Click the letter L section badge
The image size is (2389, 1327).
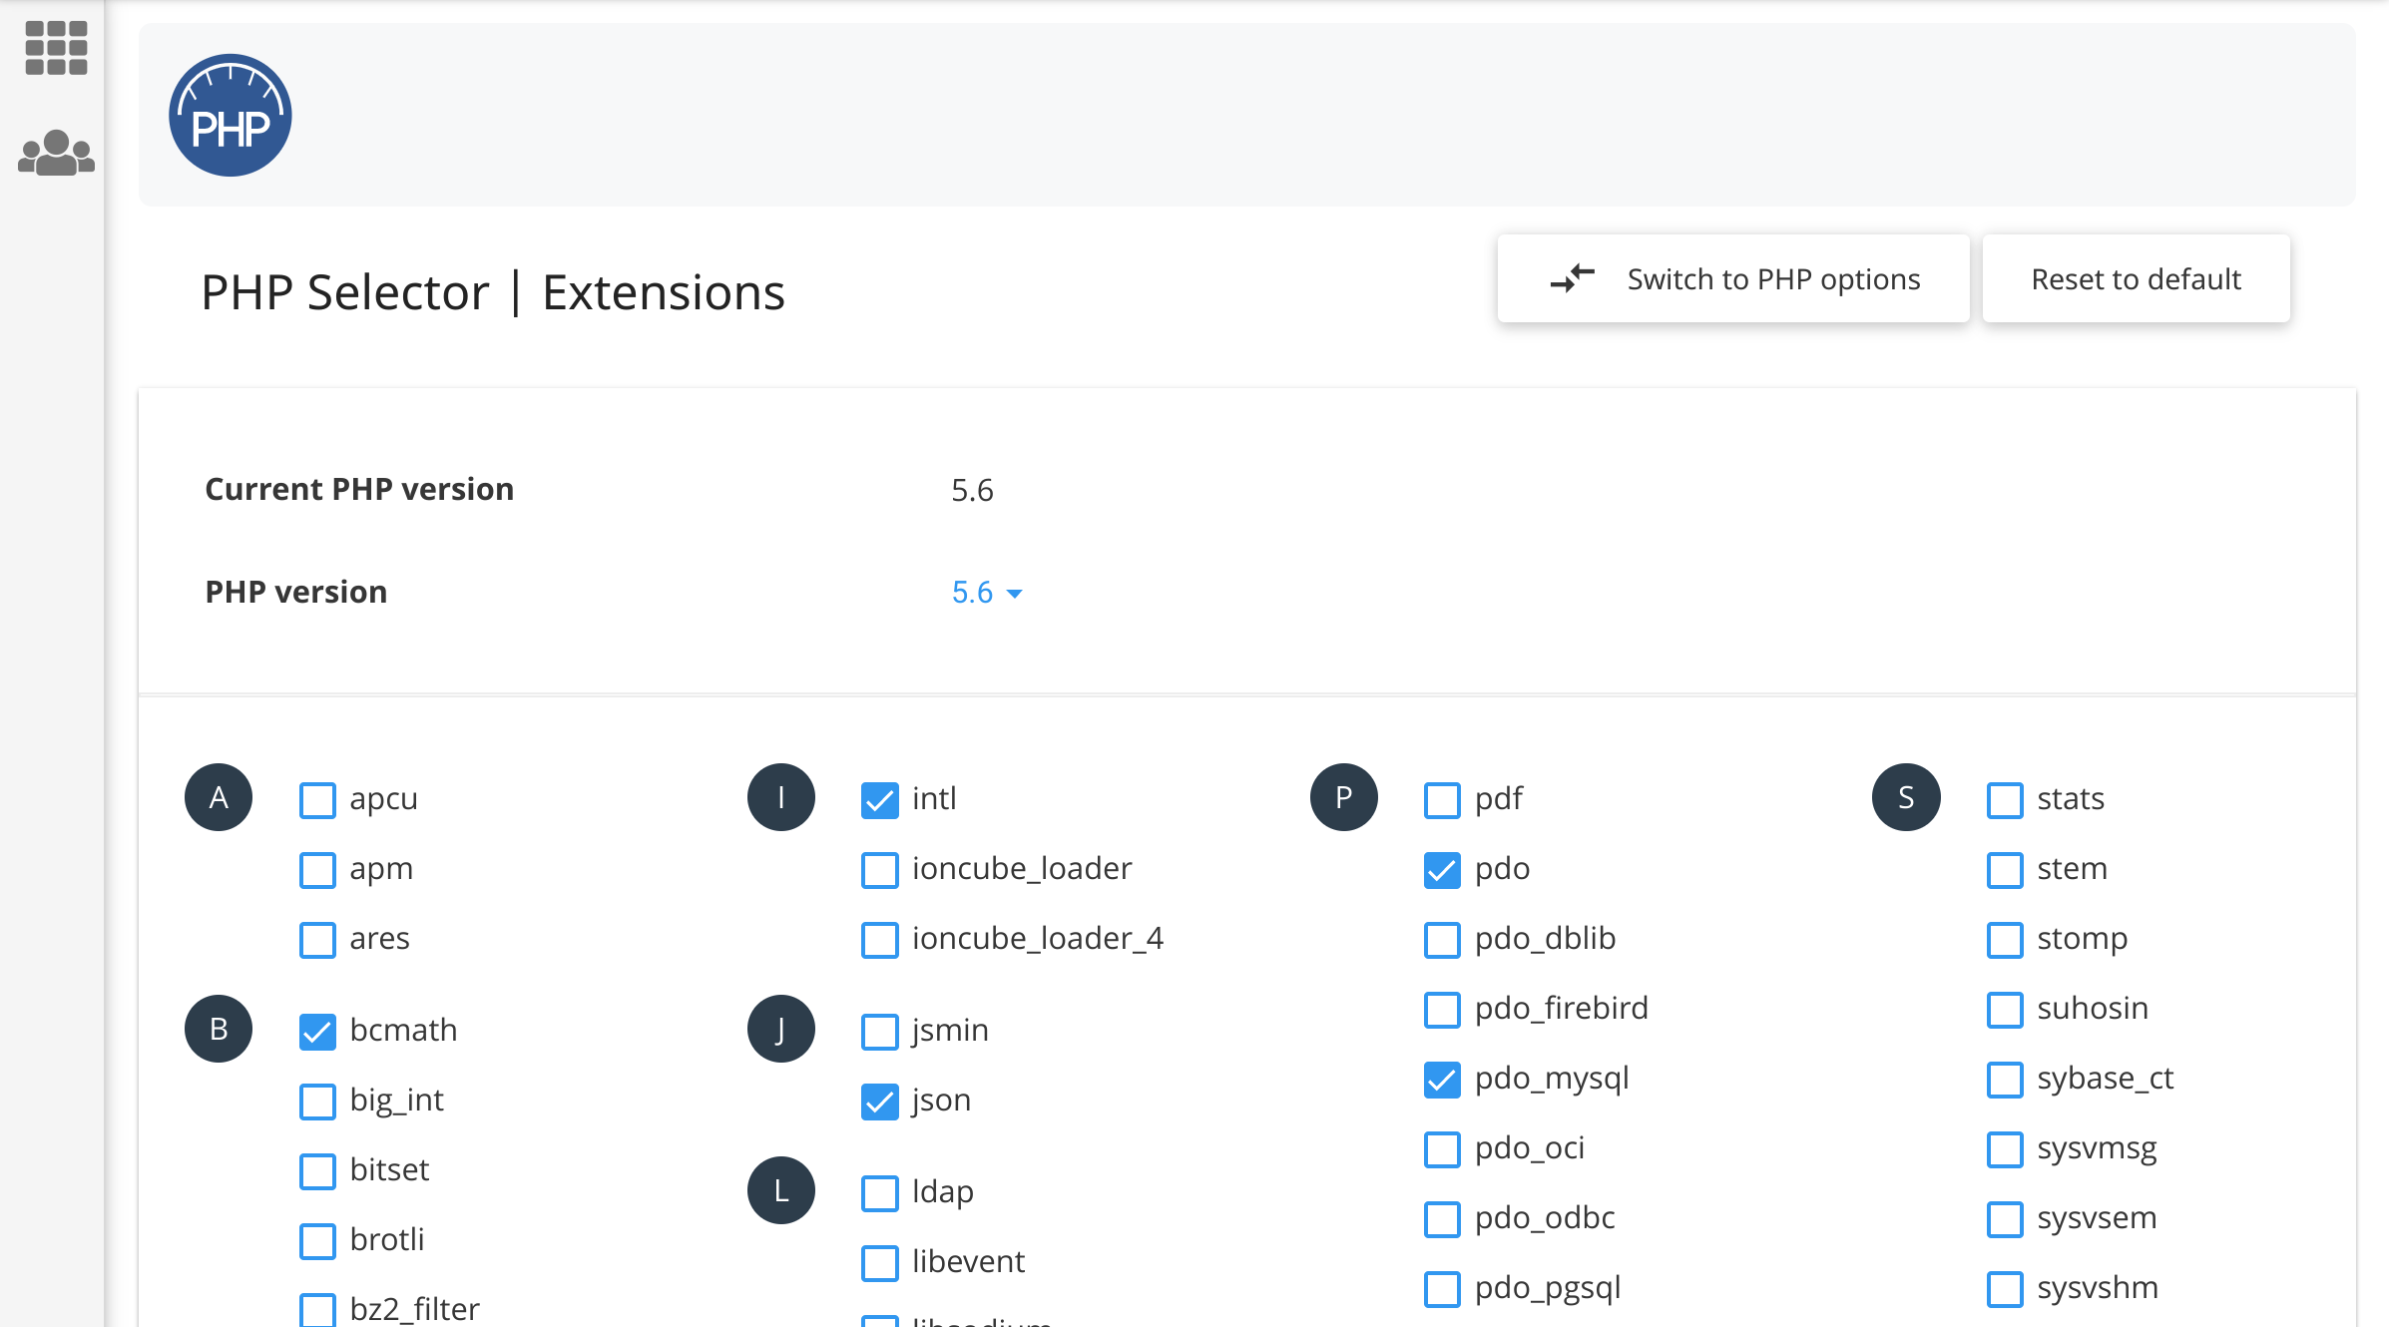780,1190
